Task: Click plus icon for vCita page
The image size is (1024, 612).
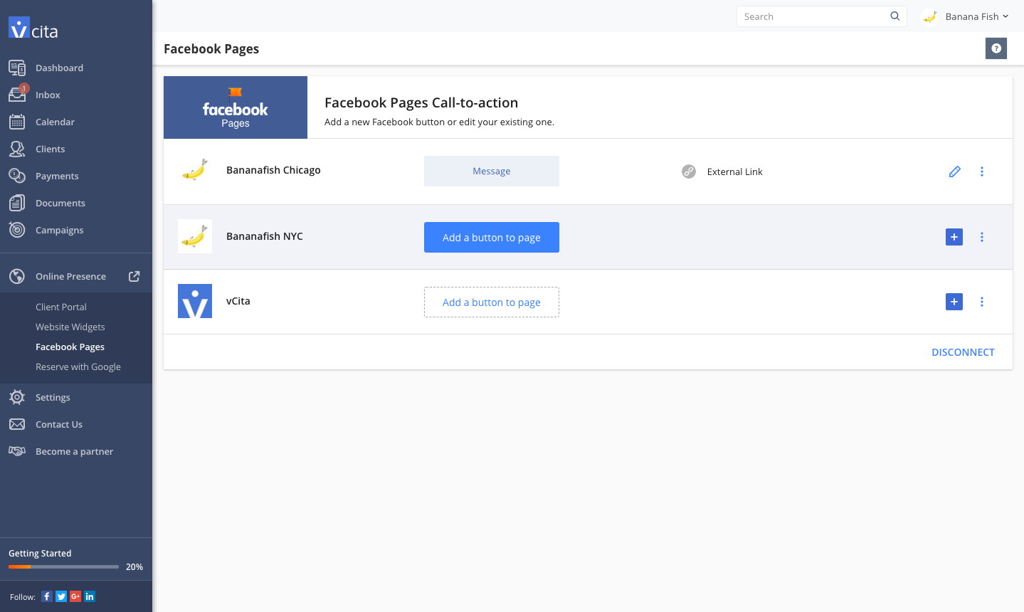Action: pyautogui.click(x=954, y=302)
